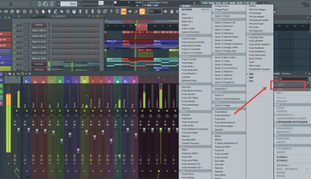Choose Patcher from the plugin menu
Screen dimensions: 311x179
tap(252, 6)
